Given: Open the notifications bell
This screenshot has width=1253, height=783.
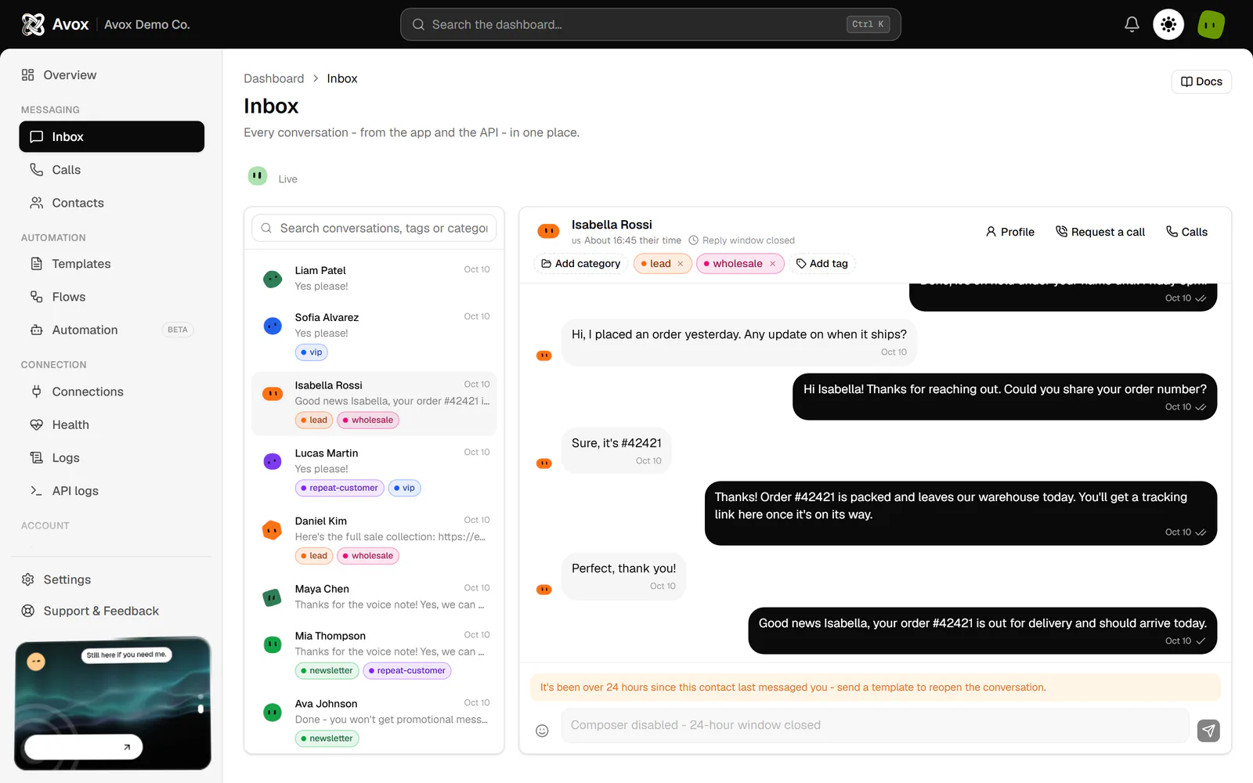Looking at the screenshot, I should pos(1132,24).
